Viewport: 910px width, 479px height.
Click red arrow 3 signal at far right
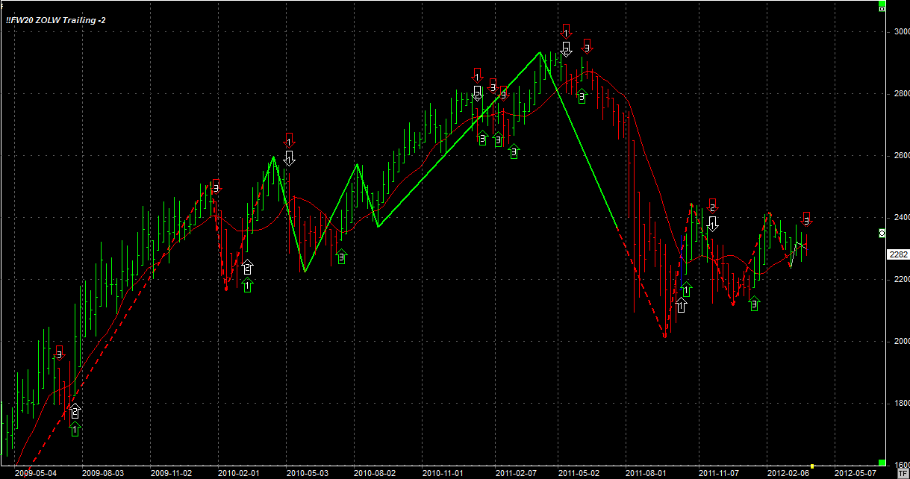tap(806, 219)
